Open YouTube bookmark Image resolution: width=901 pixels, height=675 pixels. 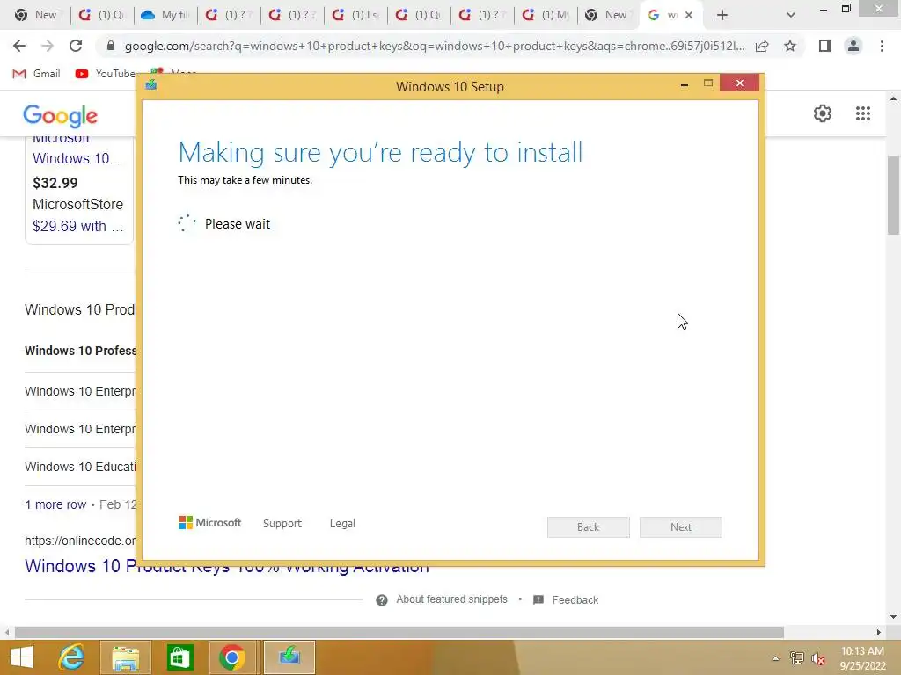[106, 74]
